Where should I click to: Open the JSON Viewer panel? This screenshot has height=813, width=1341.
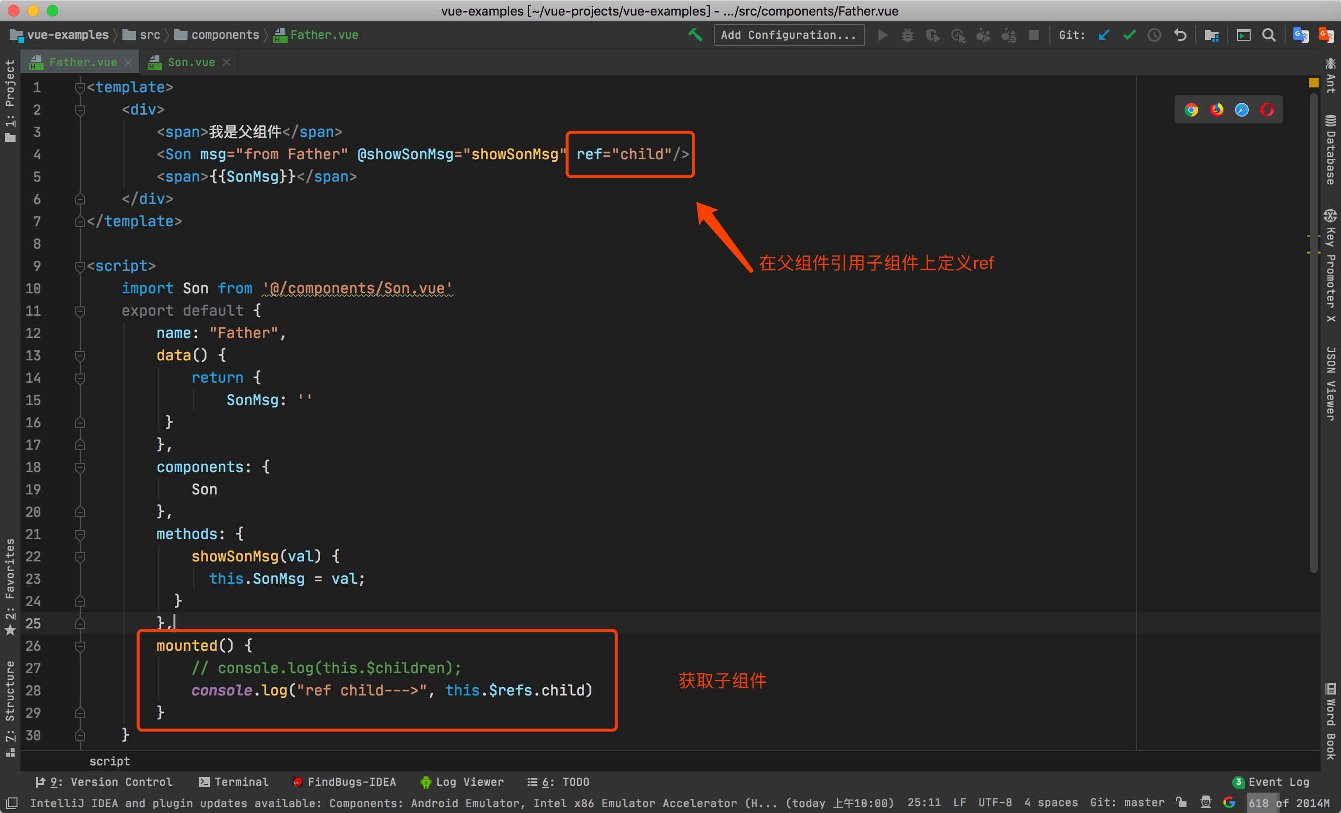pos(1330,383)
